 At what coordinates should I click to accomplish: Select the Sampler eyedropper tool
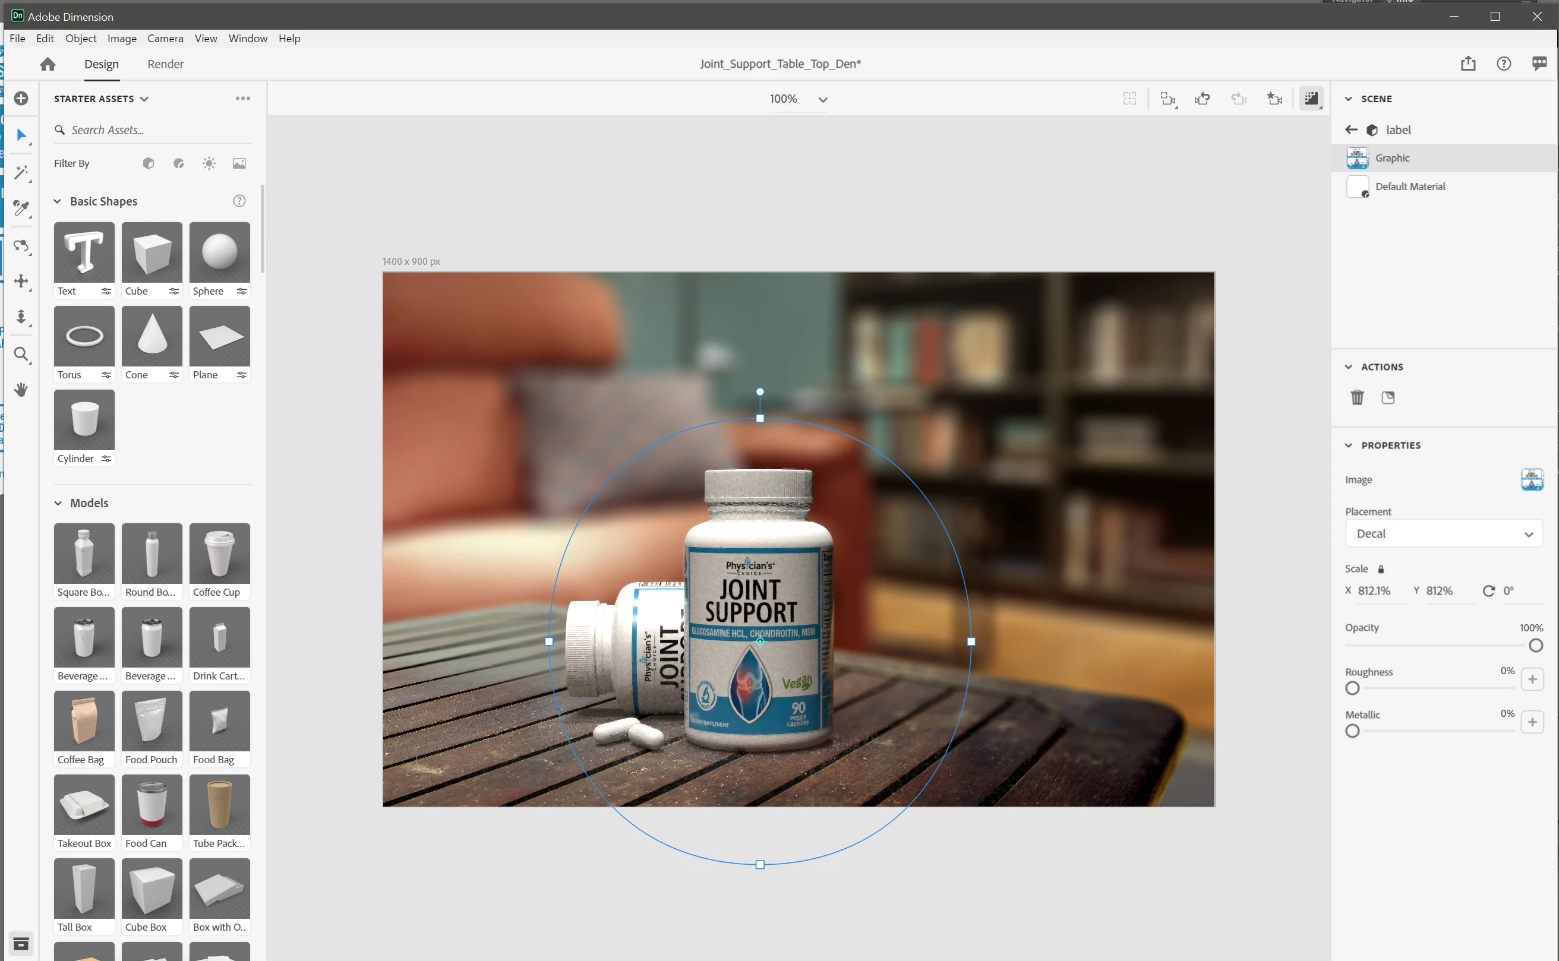21,208
